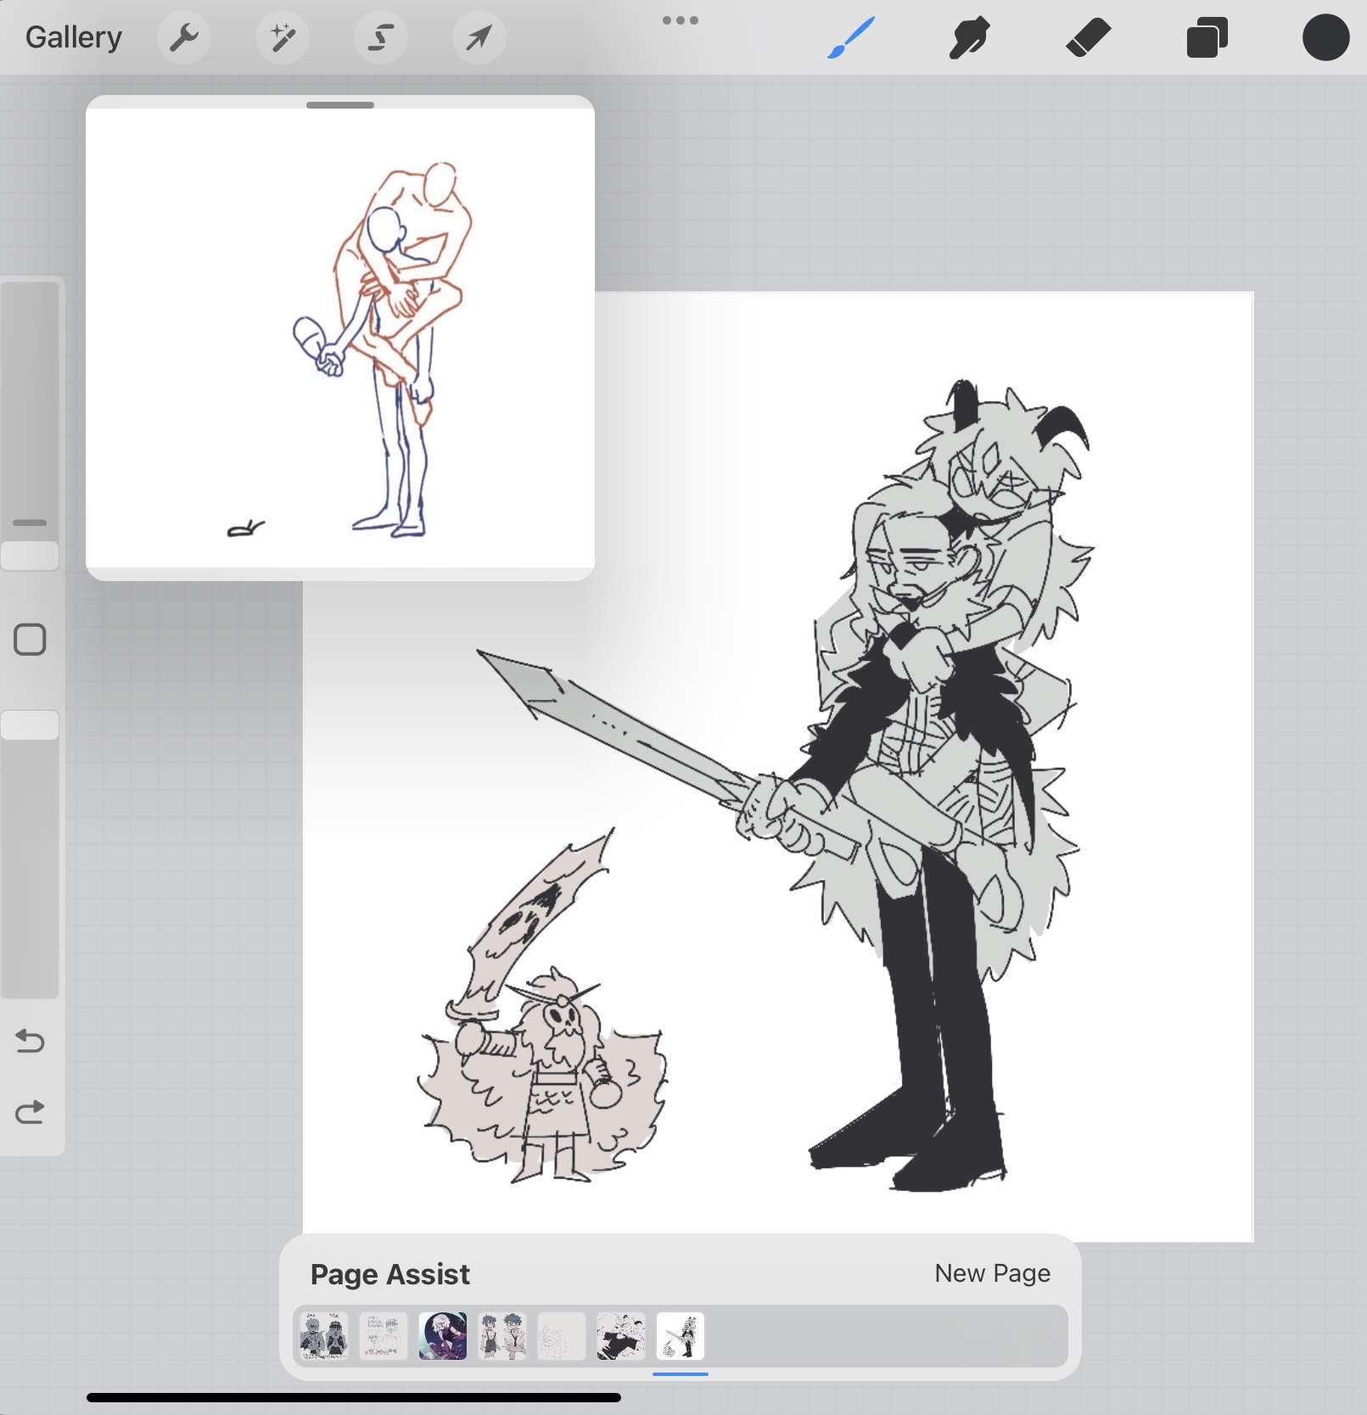Open third page with dark circle artwork
Screen dimensions: 1367x1415
[x=443, y=1336]
